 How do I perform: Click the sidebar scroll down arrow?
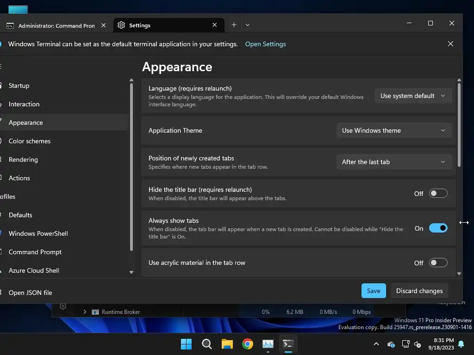pos(131,272)
